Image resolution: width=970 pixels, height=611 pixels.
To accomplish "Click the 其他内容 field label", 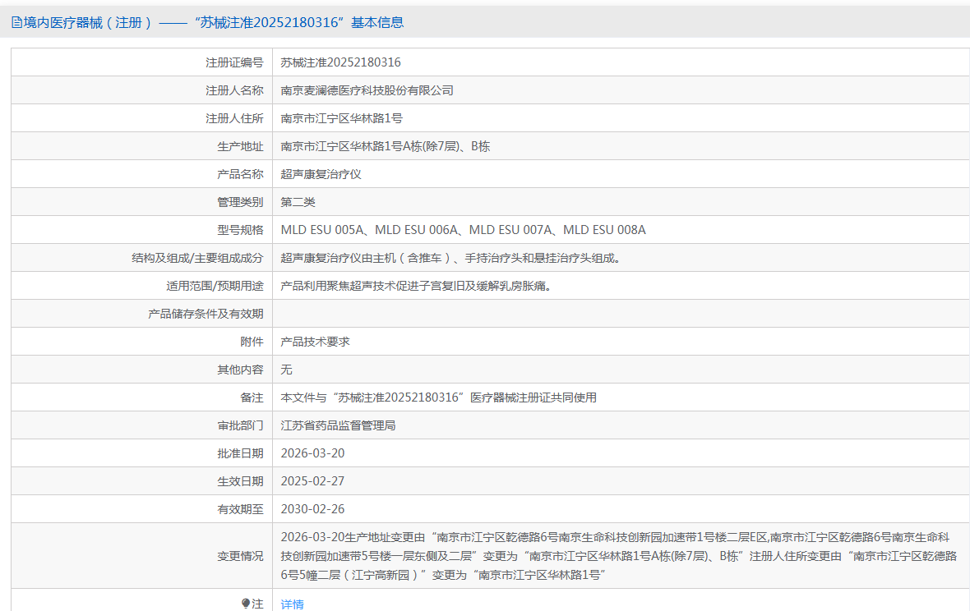I will click(240, 370).
